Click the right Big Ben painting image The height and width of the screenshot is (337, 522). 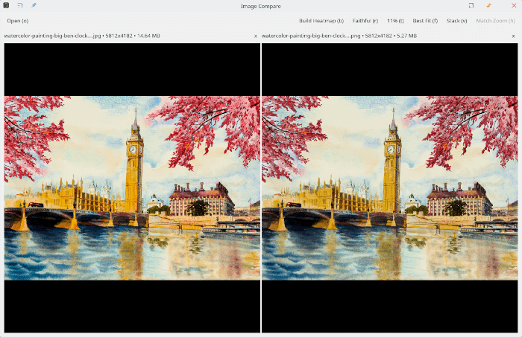390,188
